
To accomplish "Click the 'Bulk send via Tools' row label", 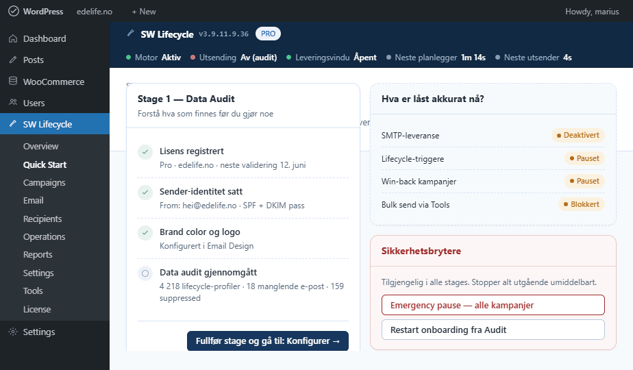I will point(415,204).
